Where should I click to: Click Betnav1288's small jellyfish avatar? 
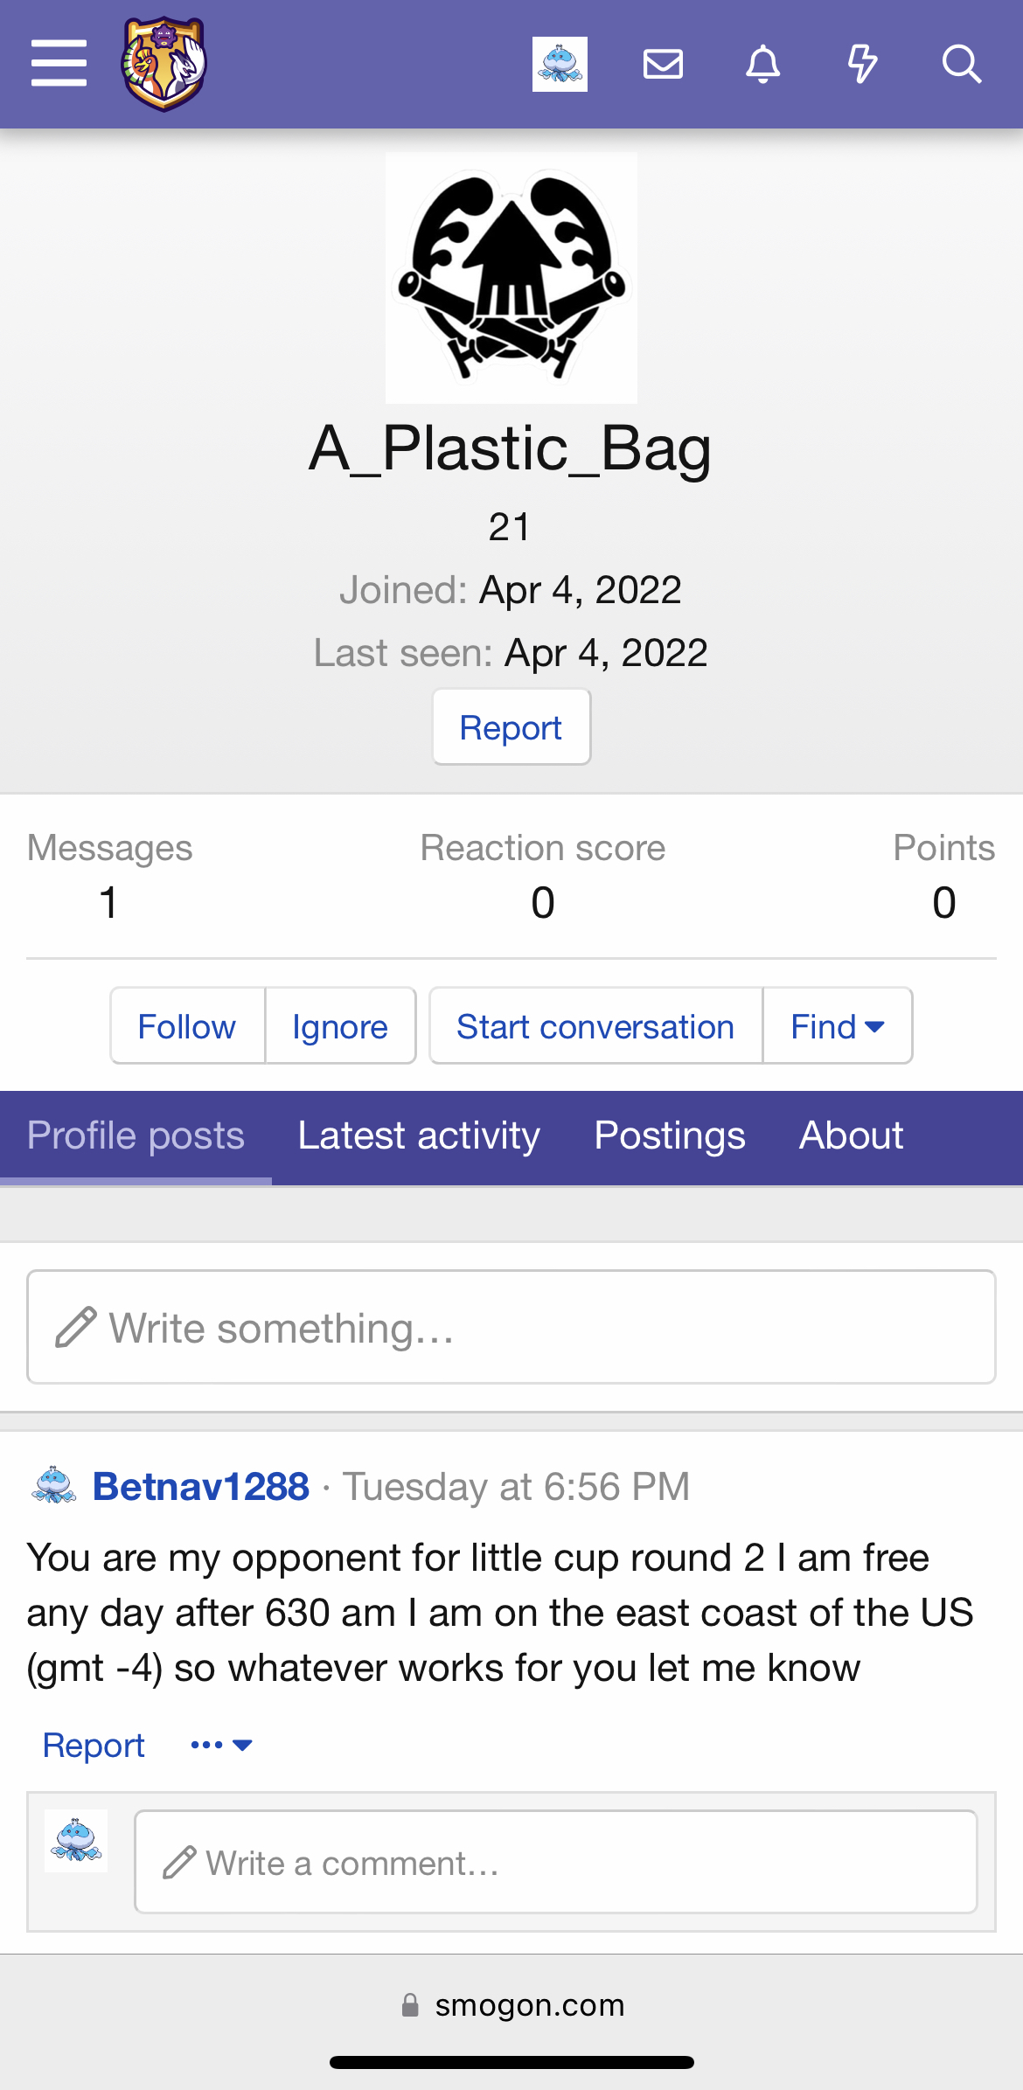54,1486
